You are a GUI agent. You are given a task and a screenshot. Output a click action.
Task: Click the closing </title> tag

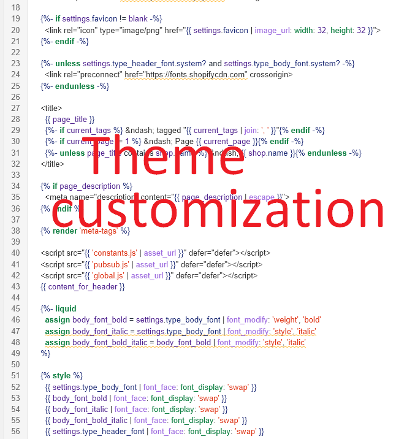pos(52,164)
